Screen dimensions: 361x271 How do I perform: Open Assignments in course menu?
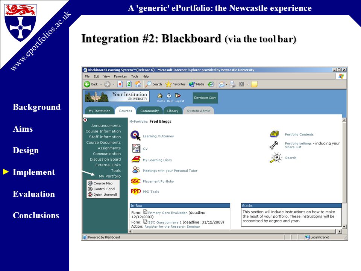coord(109,148)
